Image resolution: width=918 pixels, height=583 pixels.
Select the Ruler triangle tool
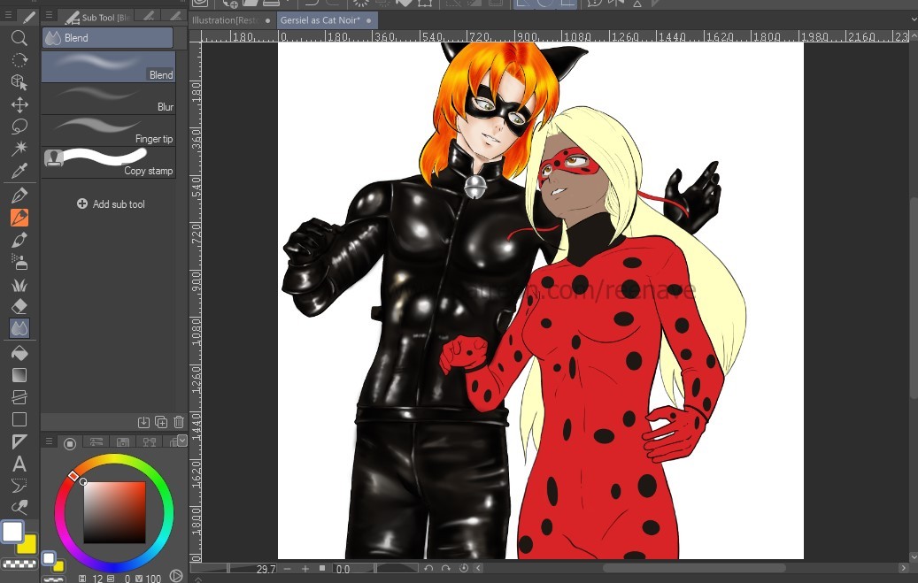pyautogui.click(x=19, y=442)
